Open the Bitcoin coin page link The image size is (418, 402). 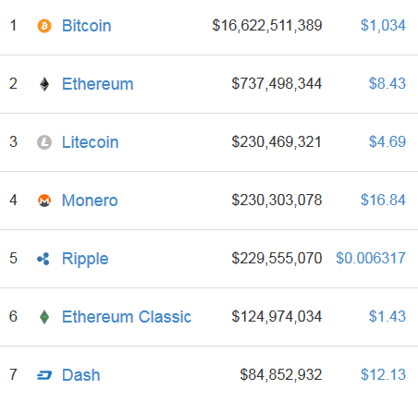pyautogui.click(x=87, y=26)
